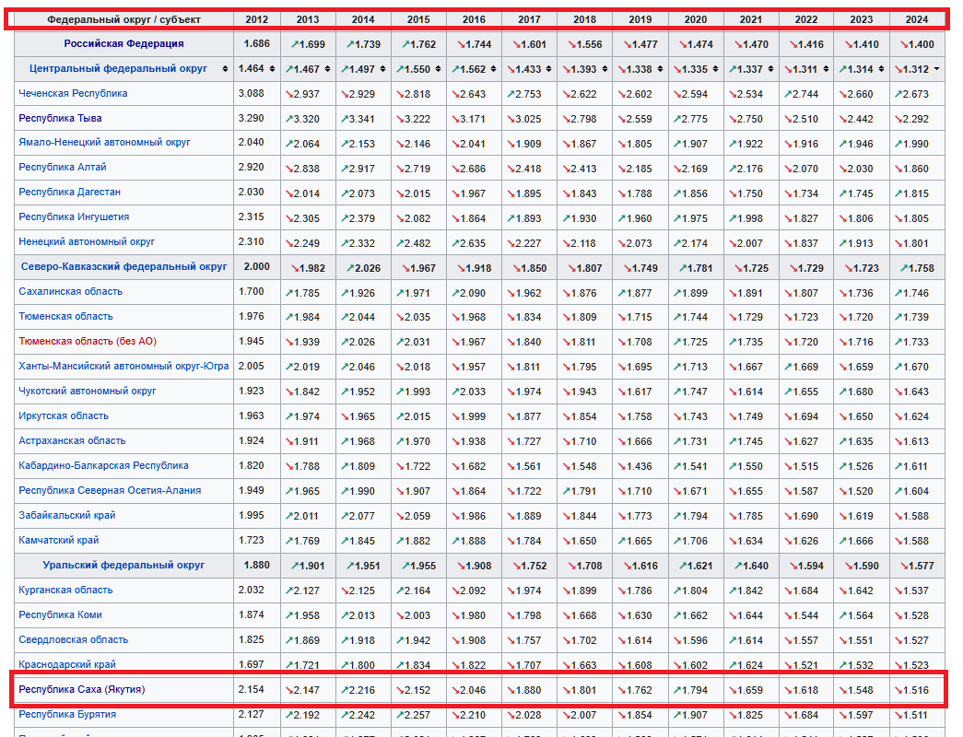
Task: Go to Республика Алтай article
Action: click(63, 167)
